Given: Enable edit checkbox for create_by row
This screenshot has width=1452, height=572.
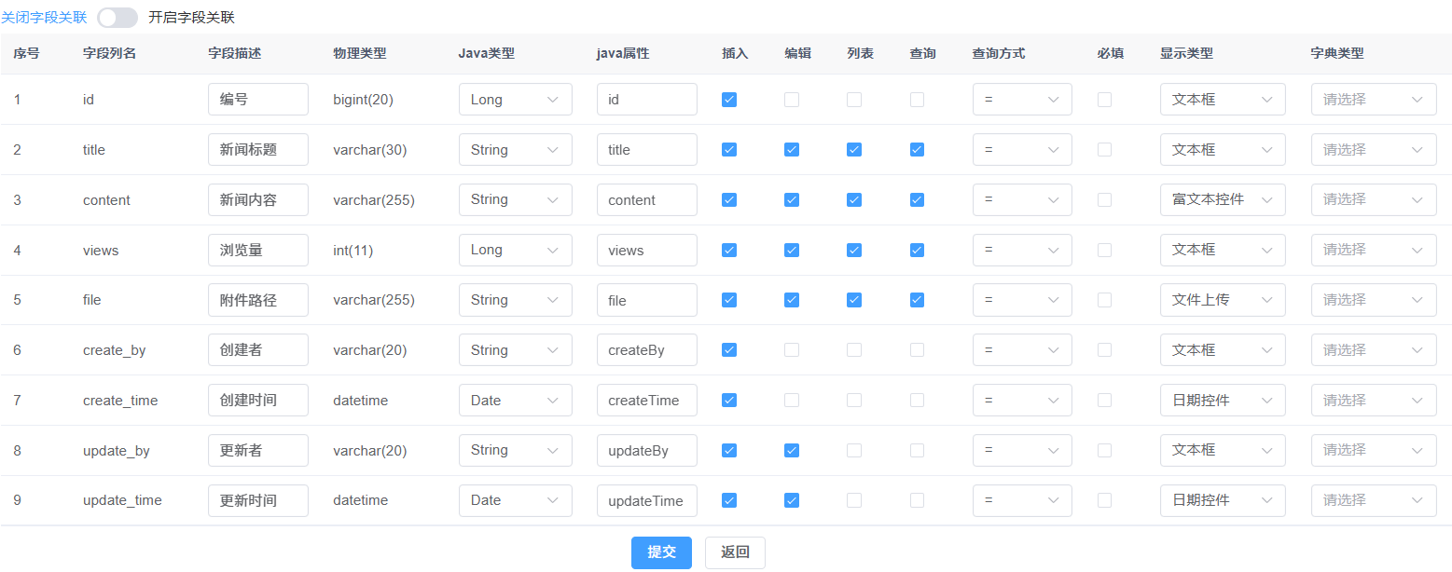Looking at the screenshot, I should [x=792, y=350].
